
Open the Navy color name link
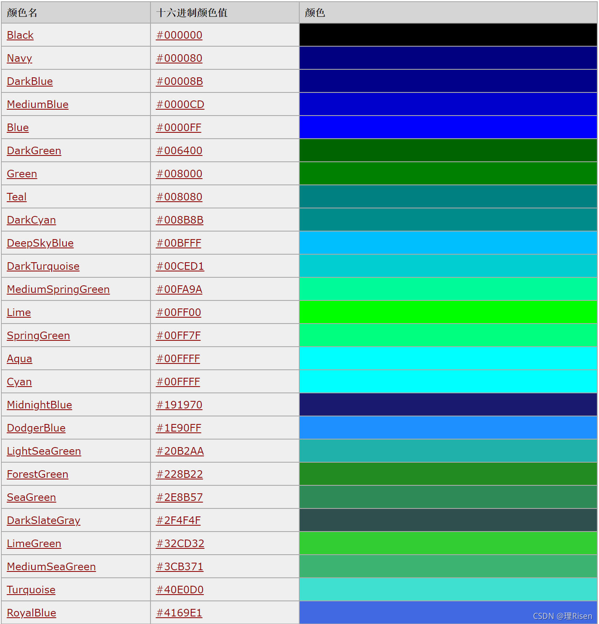[19, 58]
